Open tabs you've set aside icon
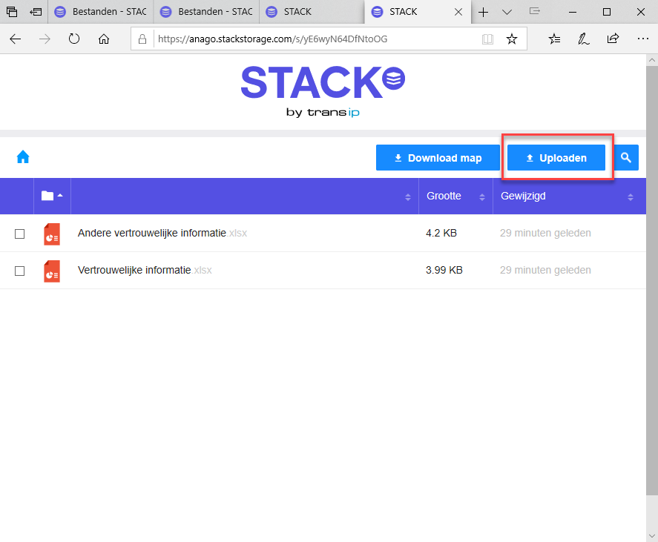The image size is (658, 542). click(x=12, y=12)
